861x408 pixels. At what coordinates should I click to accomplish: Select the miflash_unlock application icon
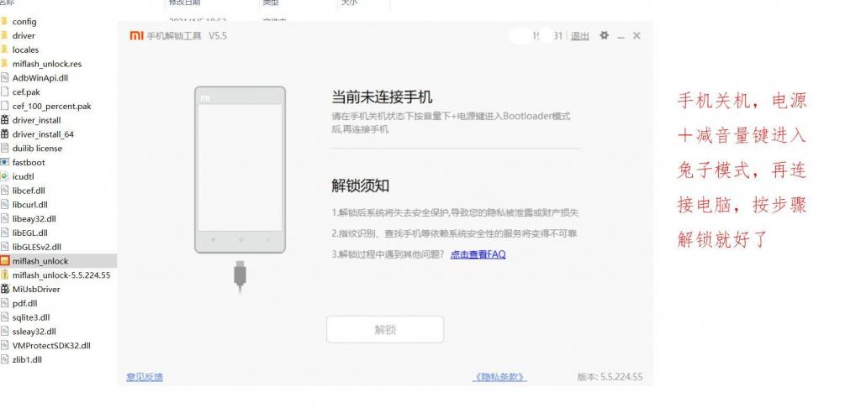click(5, 261)
